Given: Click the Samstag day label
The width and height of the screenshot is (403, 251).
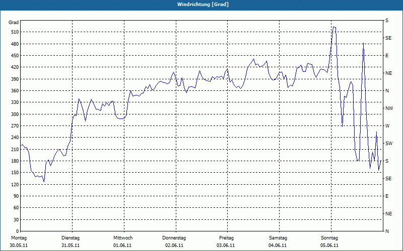Looking at the screenshot, I should pyautogui.click(x=278, y=238).
